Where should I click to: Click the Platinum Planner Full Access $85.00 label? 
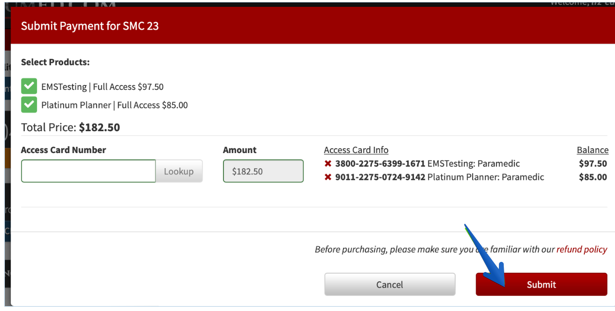click(115, 105)
